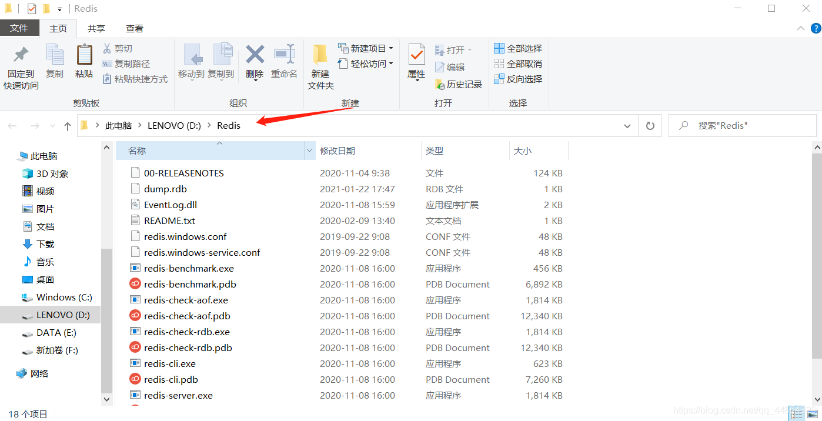Click the Pin to Quick access icon
Screen dimensions: 822x421
(21, 55)
